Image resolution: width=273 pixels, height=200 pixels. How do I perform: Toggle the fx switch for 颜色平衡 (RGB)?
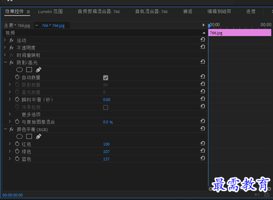coord(11,129)
